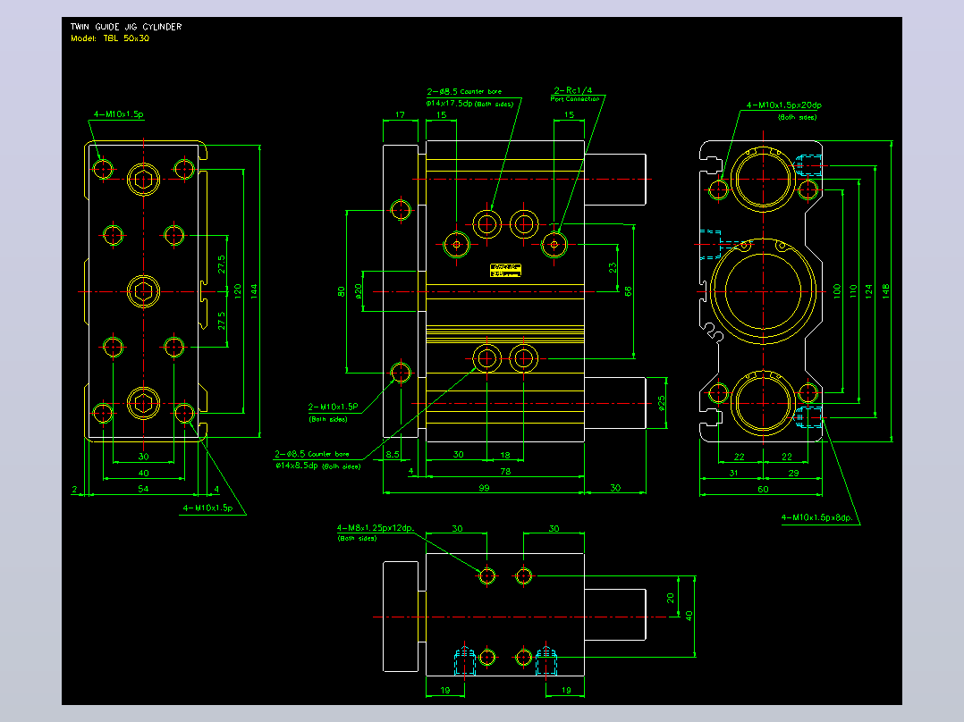The width and height of the screenshot is (964, 722).
Task: Select the "ø20" diameter dimension
Action: pyautogui.click(x=358, y=290)
